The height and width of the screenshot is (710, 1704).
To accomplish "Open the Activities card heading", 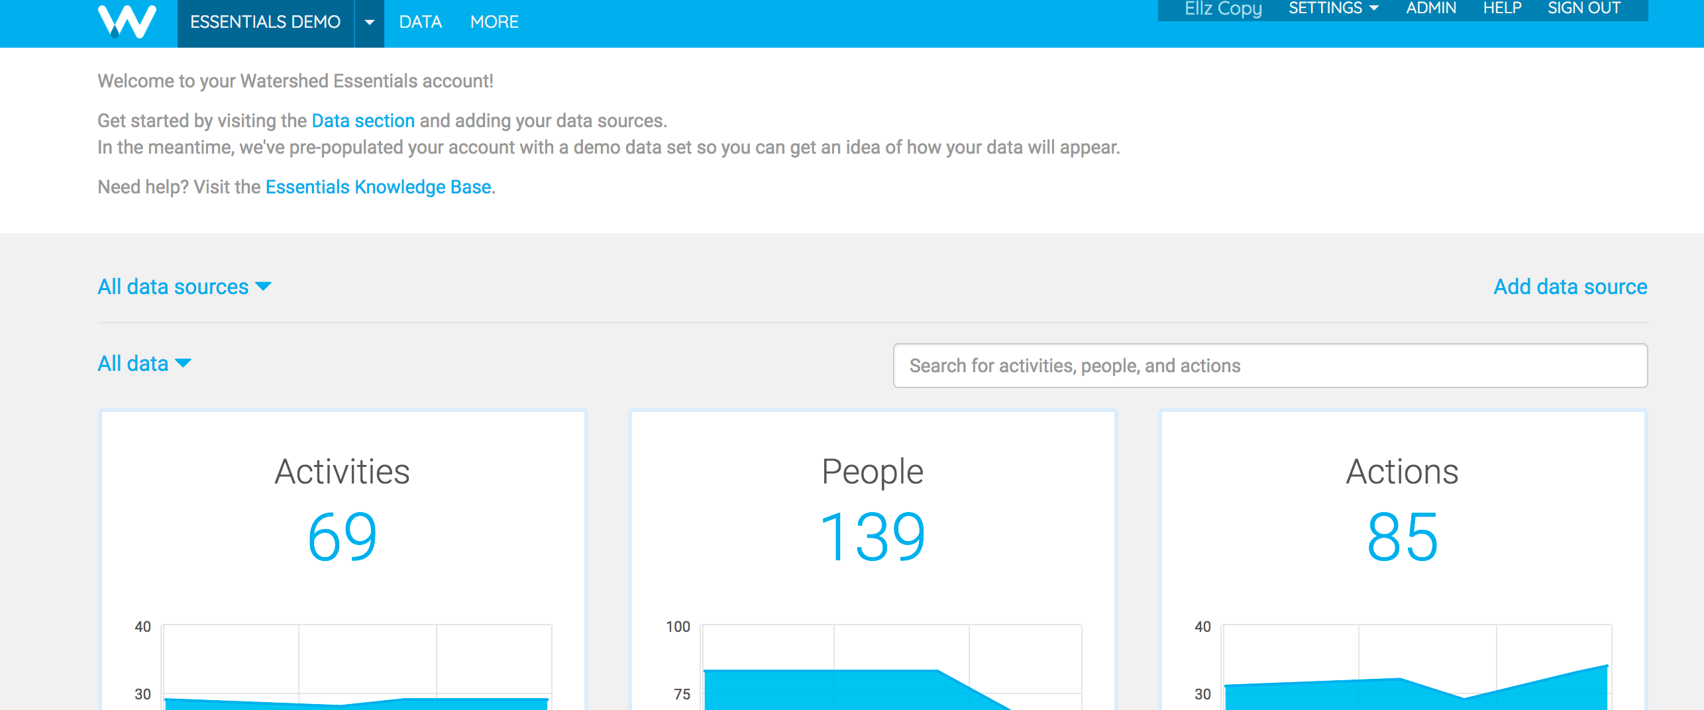I will click(343, 472).
